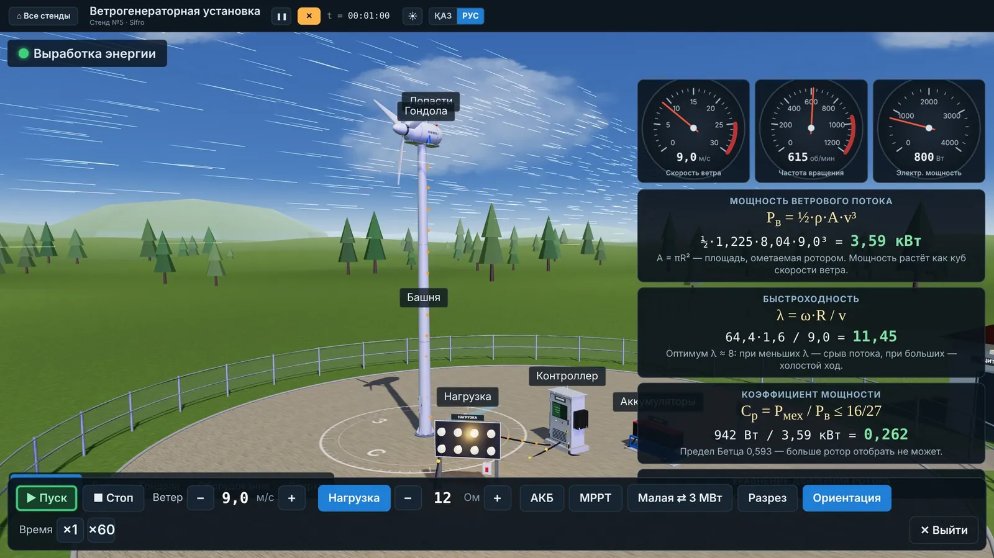Switch turbine size Малая ⇄ 3 МВт
Viewport: 994px width, 558px height.
click(680, 498)
